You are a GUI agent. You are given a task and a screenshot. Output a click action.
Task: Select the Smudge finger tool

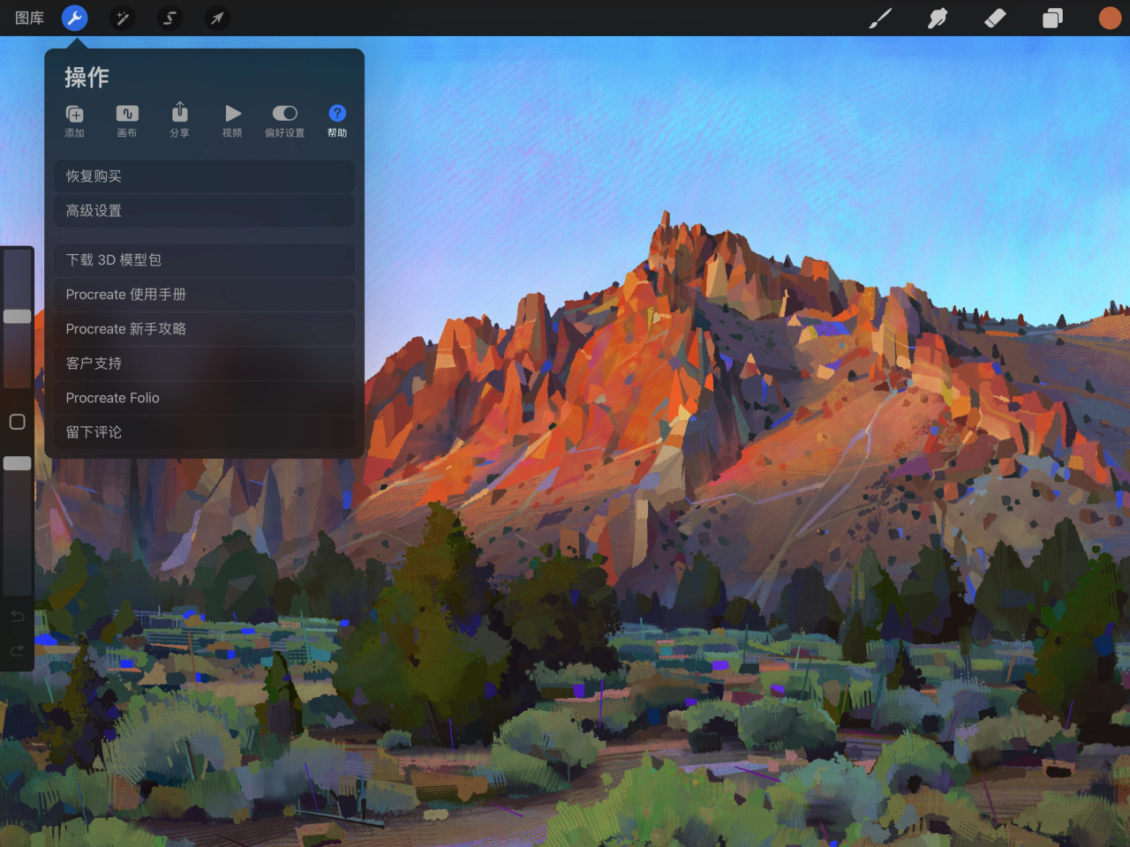938,18
